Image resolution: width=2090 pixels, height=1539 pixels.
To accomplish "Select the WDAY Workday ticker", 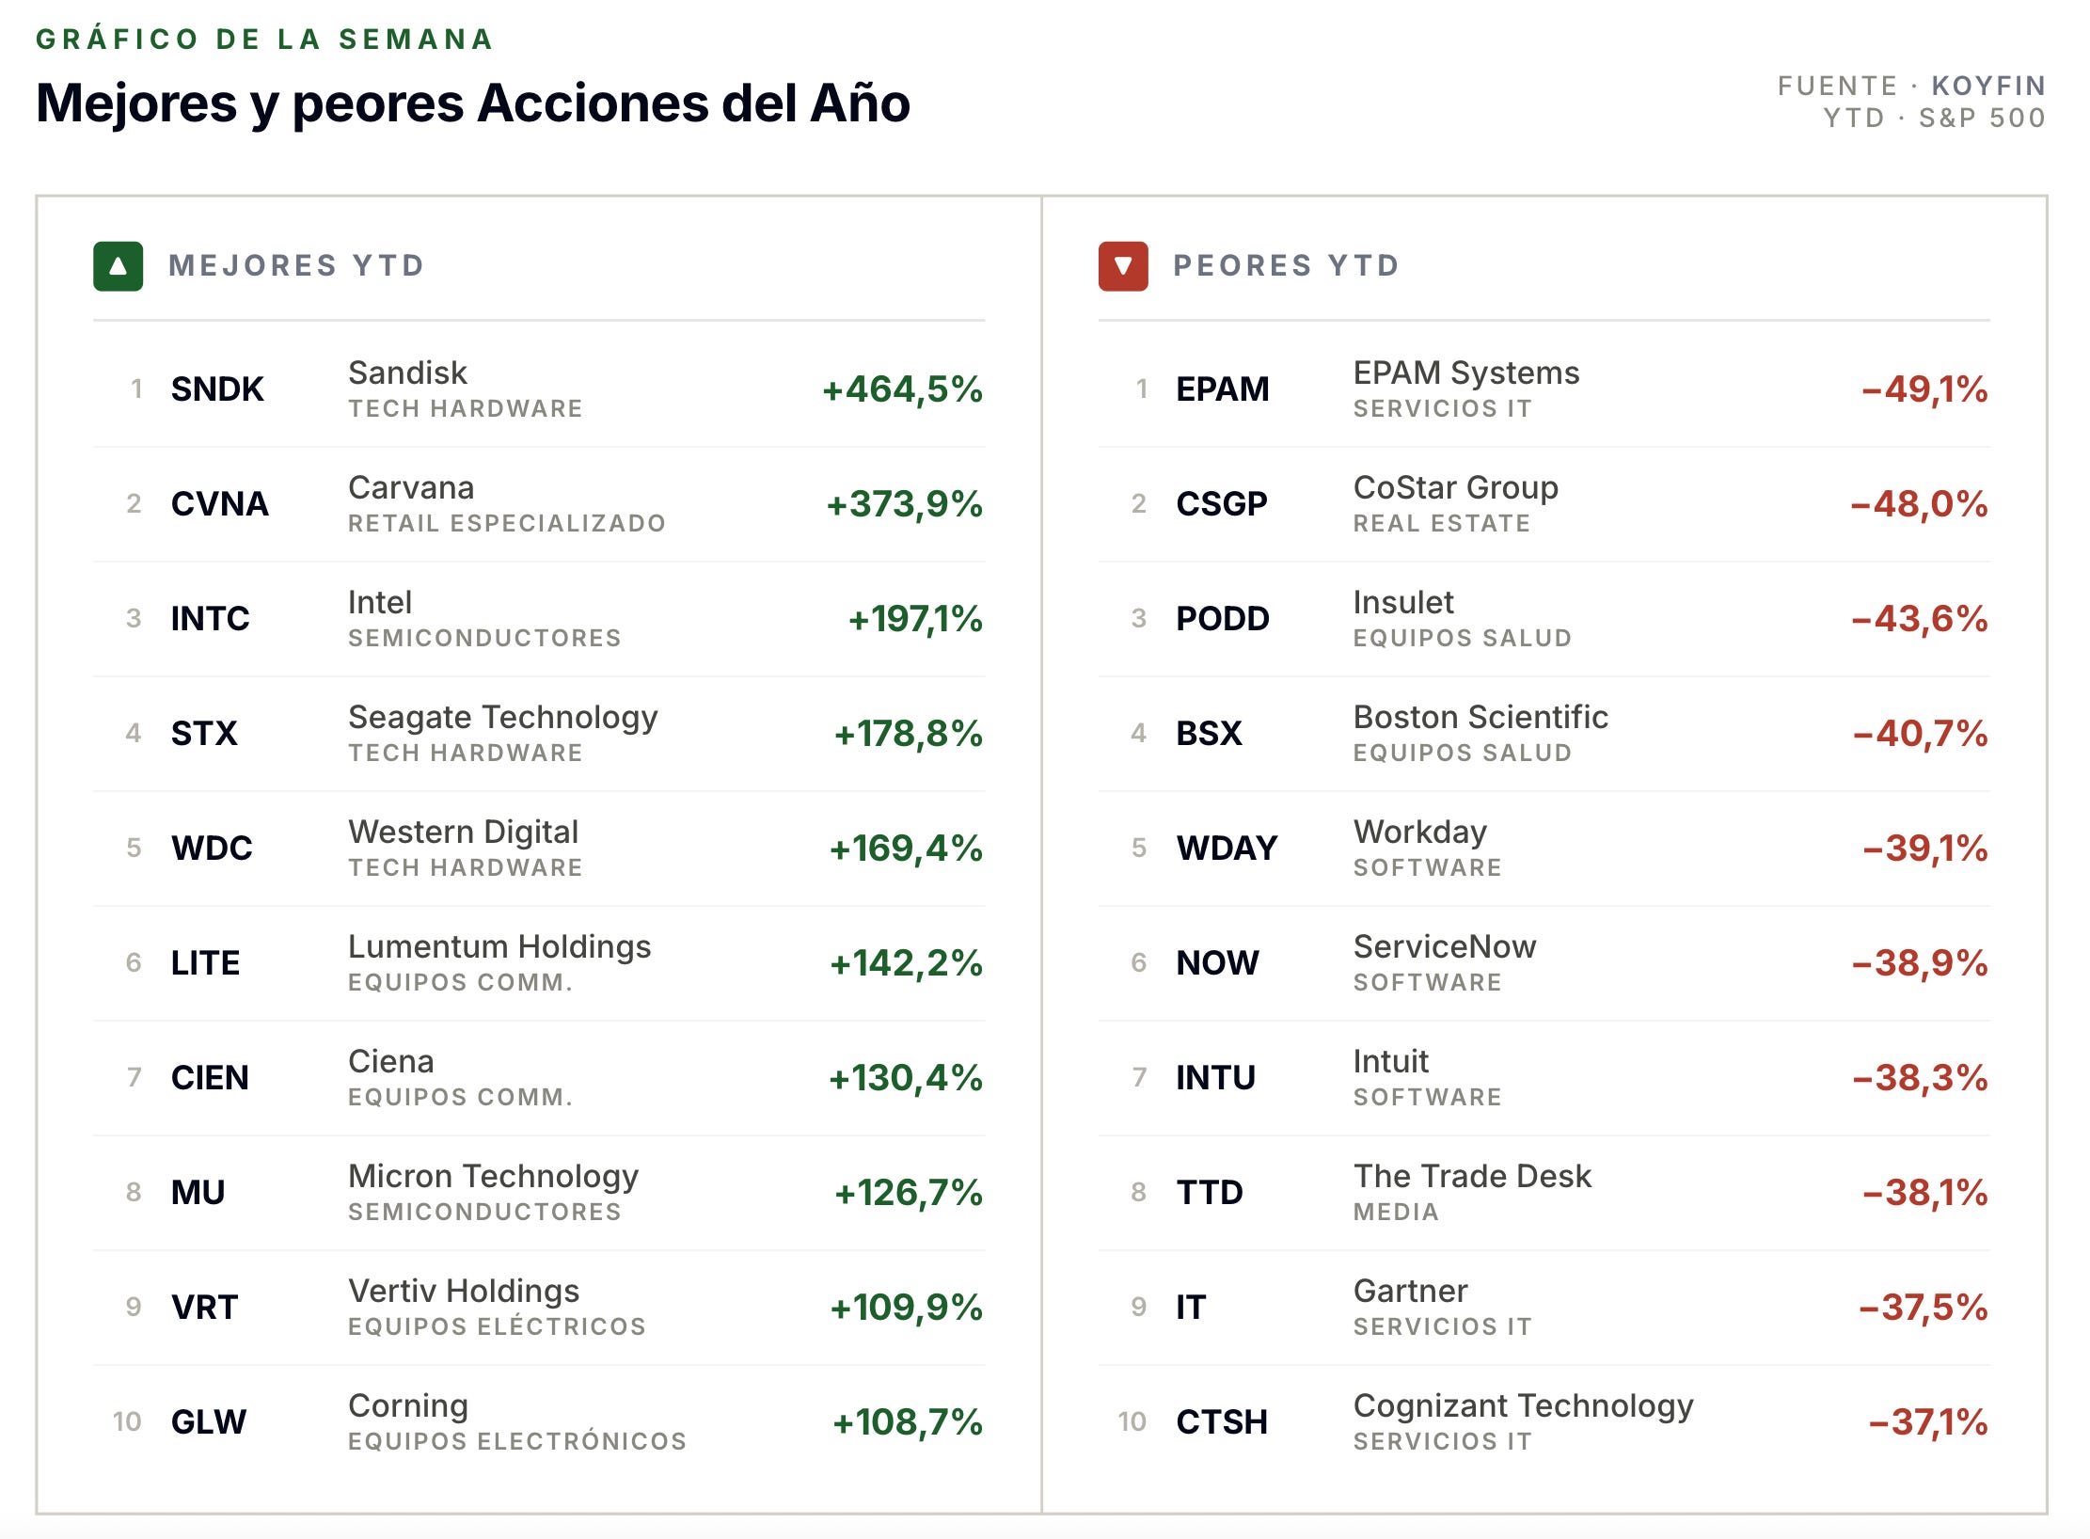I will tap(1227, 849).
